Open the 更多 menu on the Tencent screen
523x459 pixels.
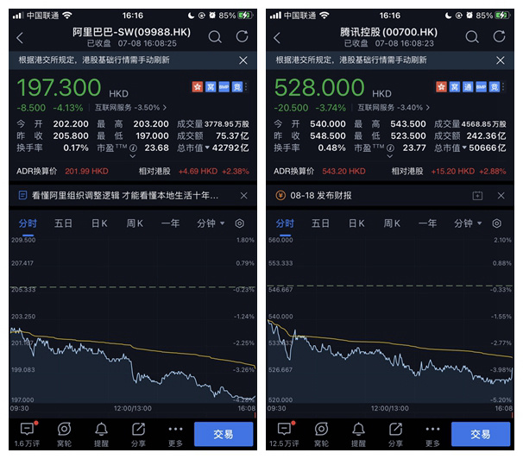[x=433, y=434]
